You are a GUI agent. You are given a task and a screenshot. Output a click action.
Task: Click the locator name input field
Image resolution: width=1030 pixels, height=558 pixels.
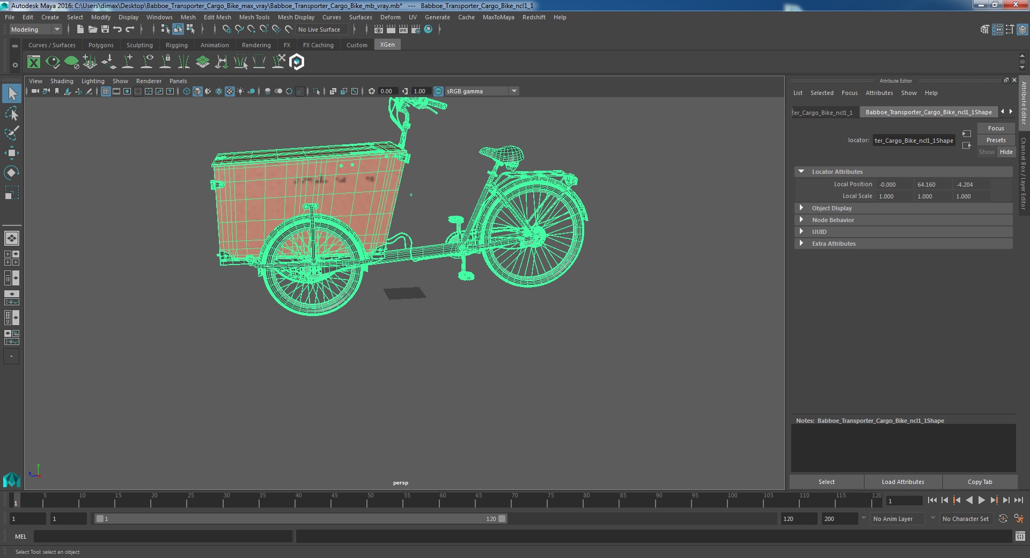(x=914, y=141)
